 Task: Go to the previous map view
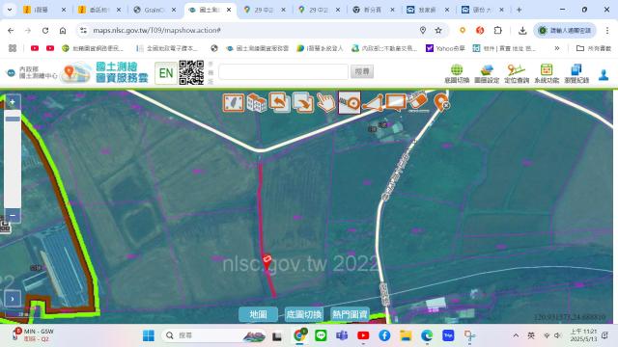coord(279,103)
